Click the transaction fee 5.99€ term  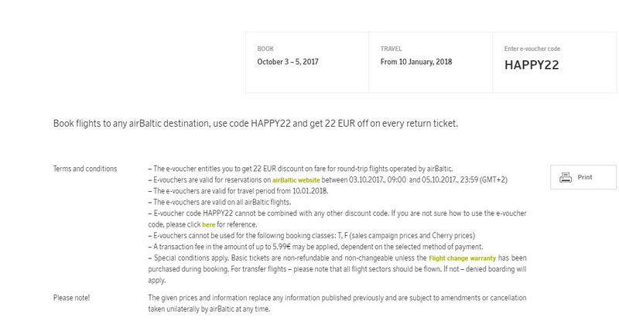pos(316,247)
